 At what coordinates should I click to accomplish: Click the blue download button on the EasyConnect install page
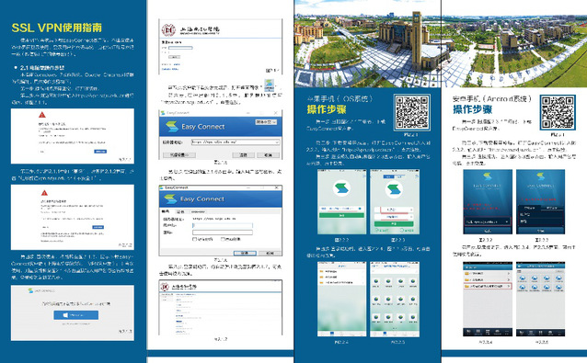coord(76,315)
